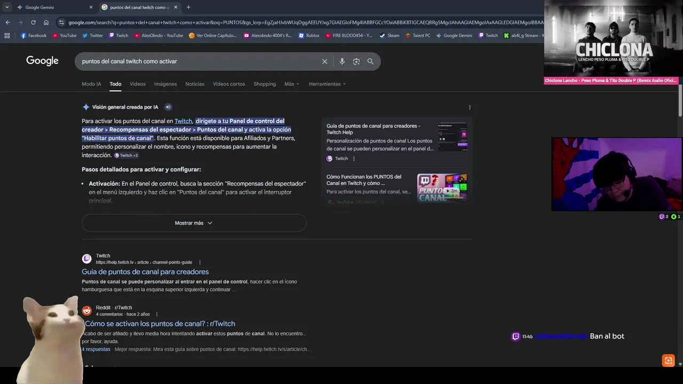Open the Steam bookmark
Screen dimensions: 683x384
[x=389, y=36]
